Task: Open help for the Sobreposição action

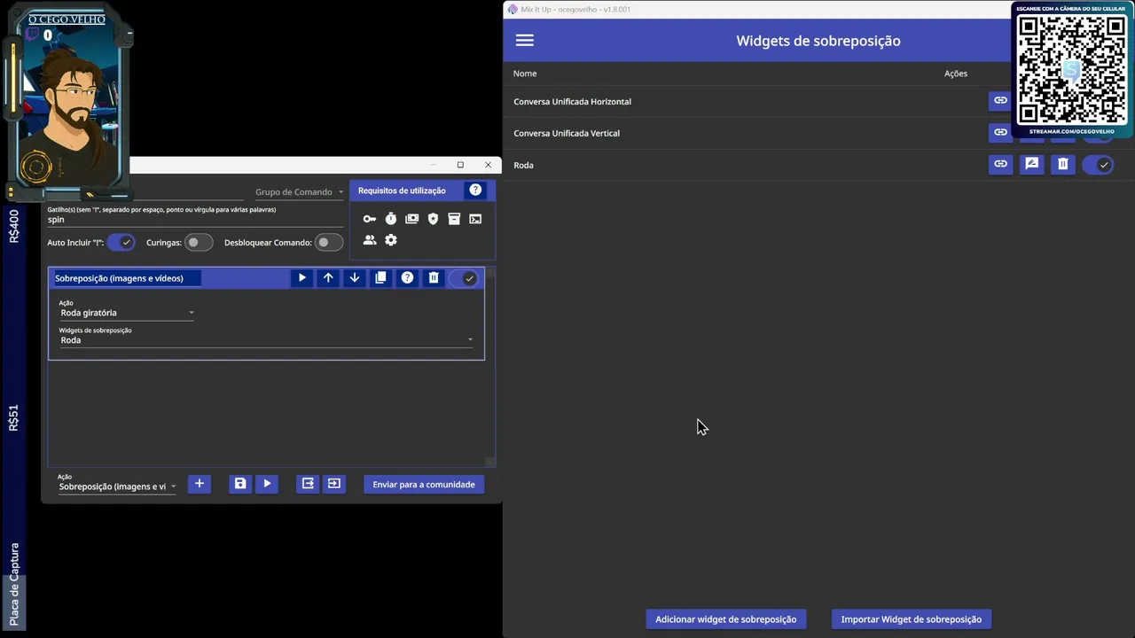Action: pyautogui.click(x=407, y=278)
